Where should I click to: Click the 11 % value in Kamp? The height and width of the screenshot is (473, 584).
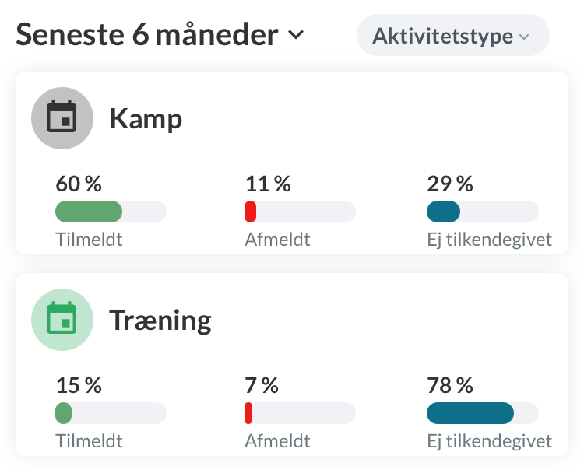267,184
